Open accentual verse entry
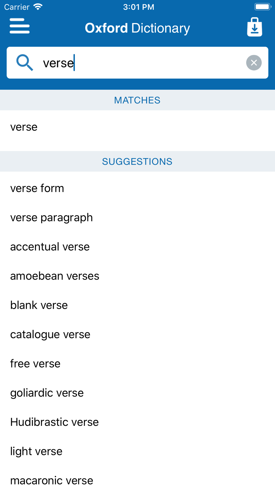This screenshot has width=275, height=489. pyautogui.click(x=137, y=247)
